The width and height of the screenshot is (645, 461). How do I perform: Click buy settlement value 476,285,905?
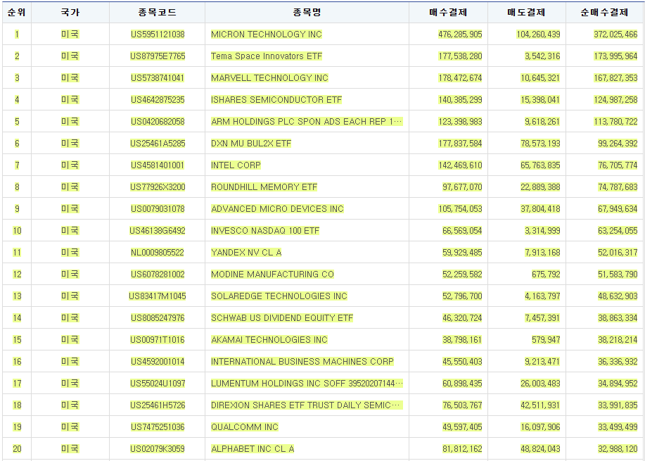(x=460, y=34)
